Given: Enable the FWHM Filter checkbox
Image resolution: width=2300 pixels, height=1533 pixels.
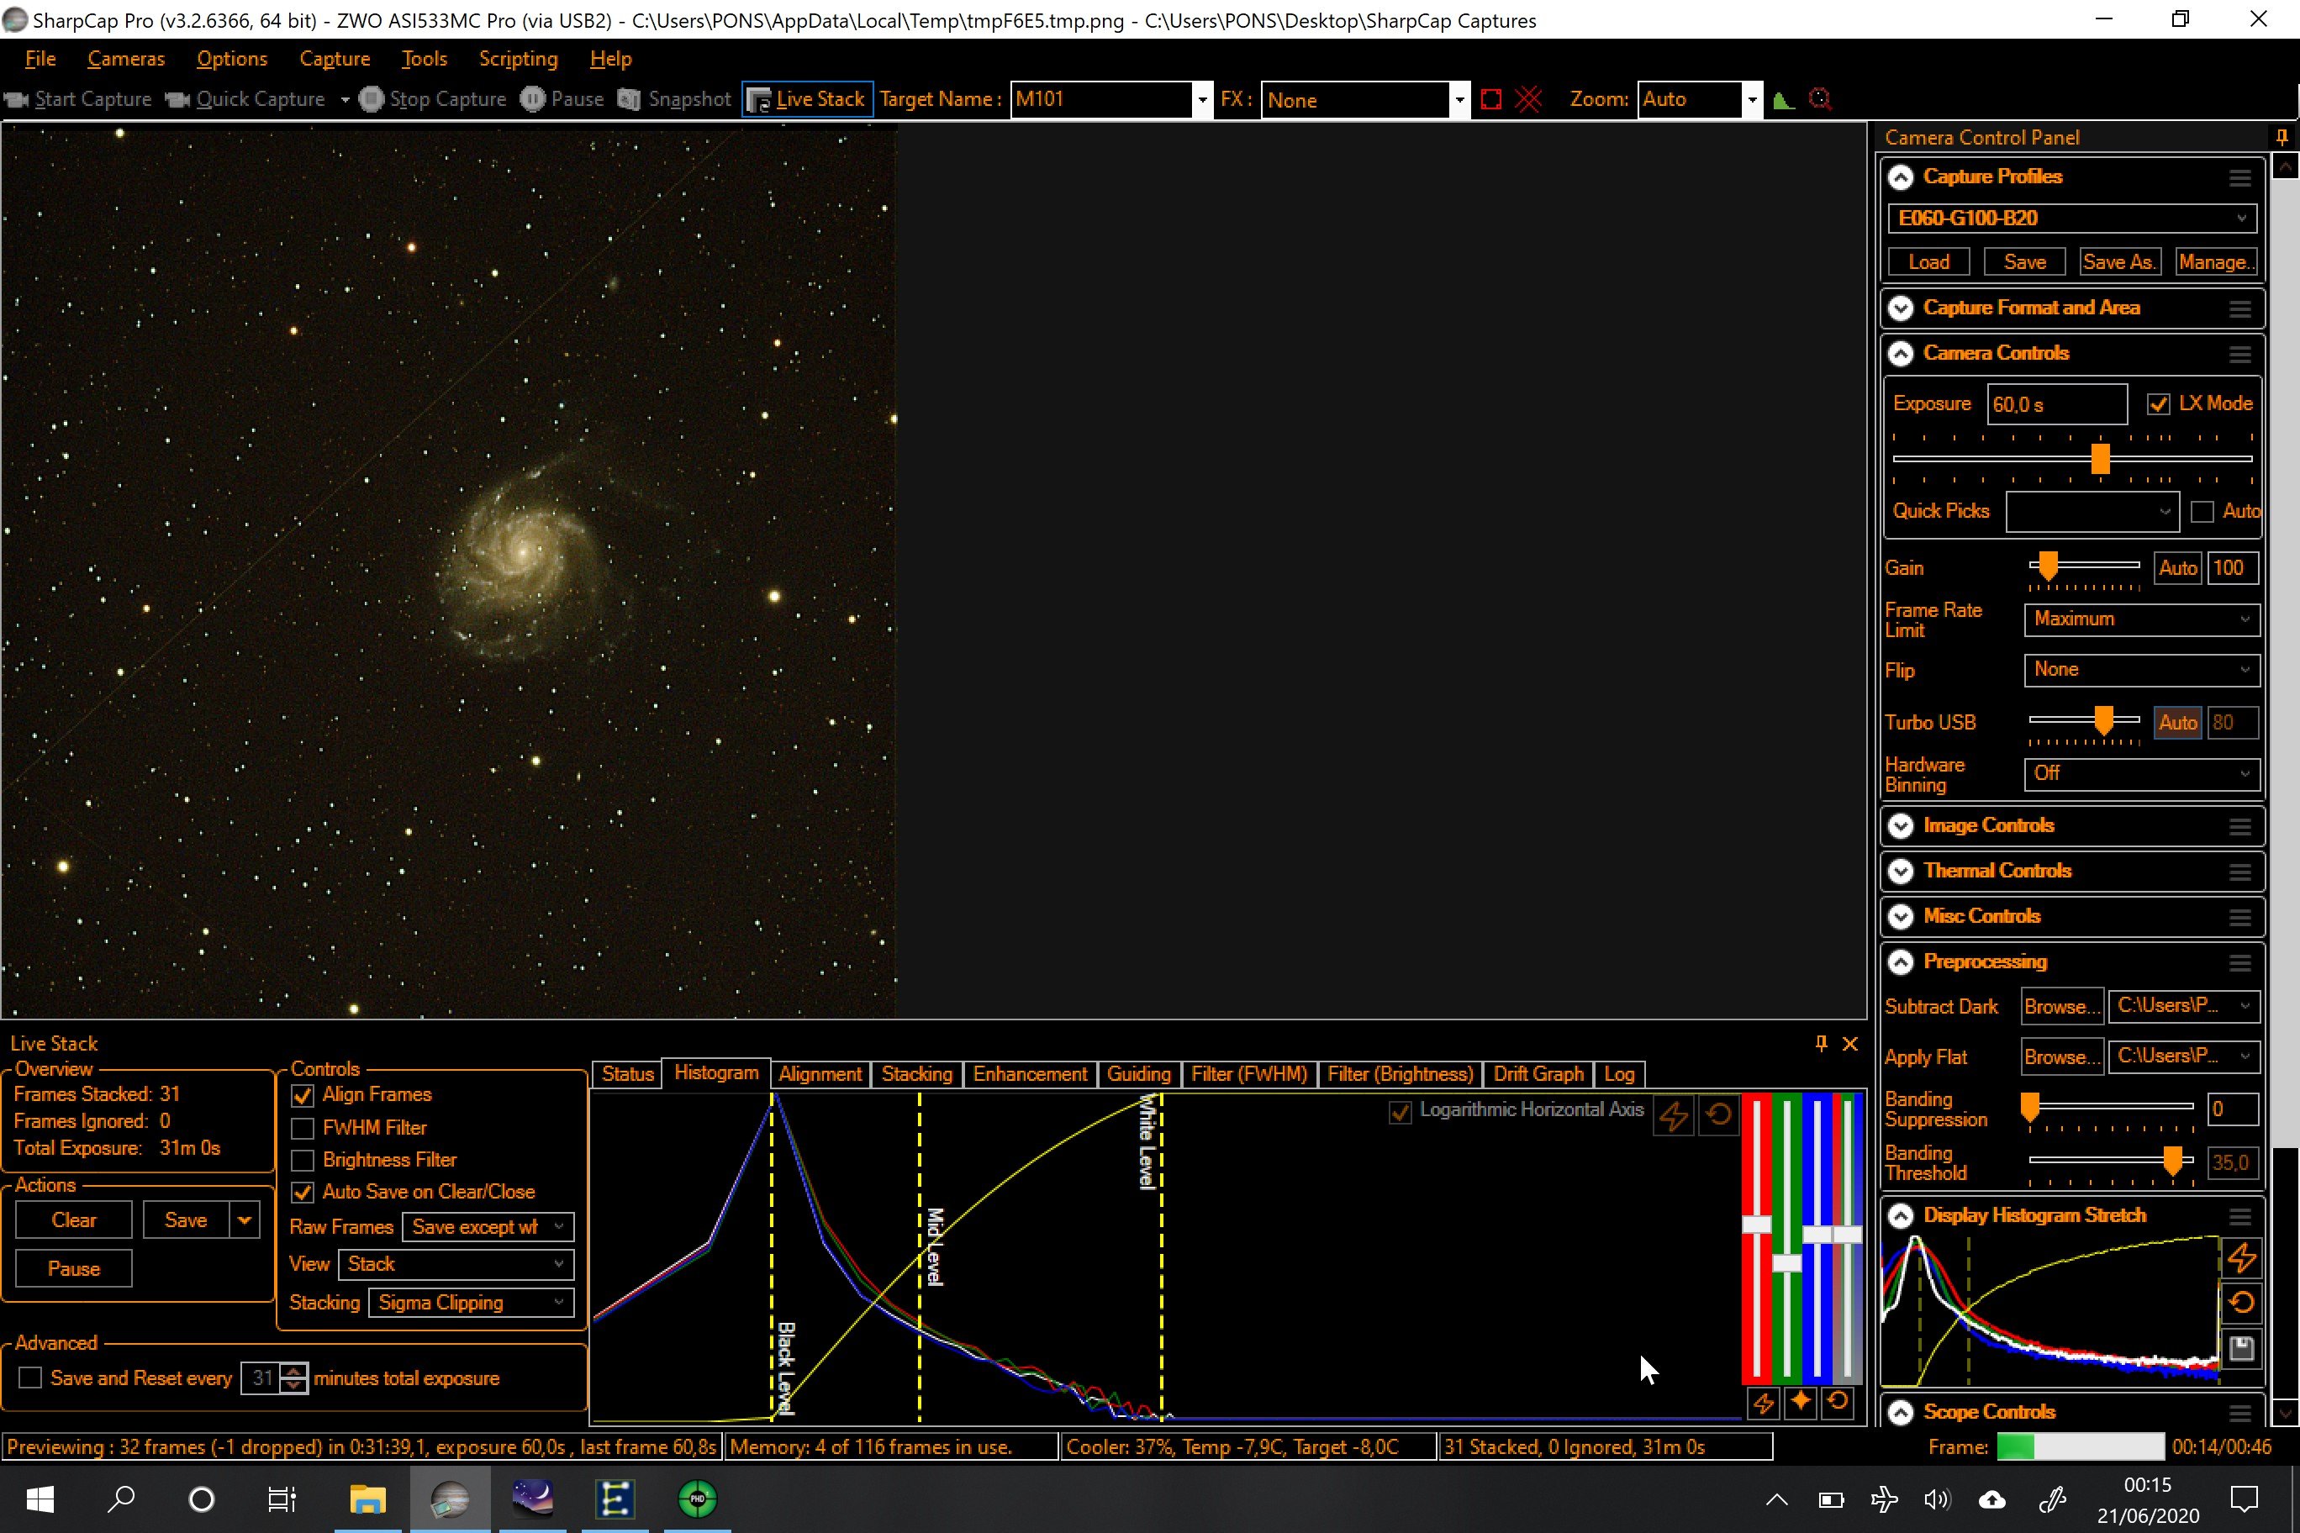Looking at the screenshot, I should [x=303, y=1128].
